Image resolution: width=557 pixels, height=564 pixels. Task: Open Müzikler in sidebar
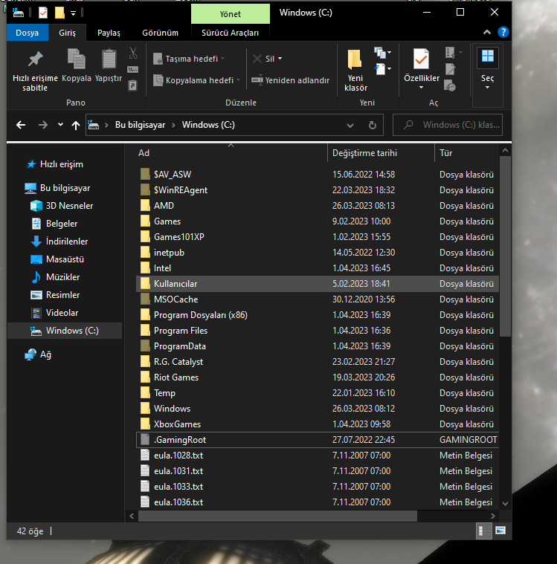point(62,277)
